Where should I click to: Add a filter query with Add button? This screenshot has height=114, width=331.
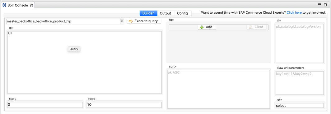207,27
